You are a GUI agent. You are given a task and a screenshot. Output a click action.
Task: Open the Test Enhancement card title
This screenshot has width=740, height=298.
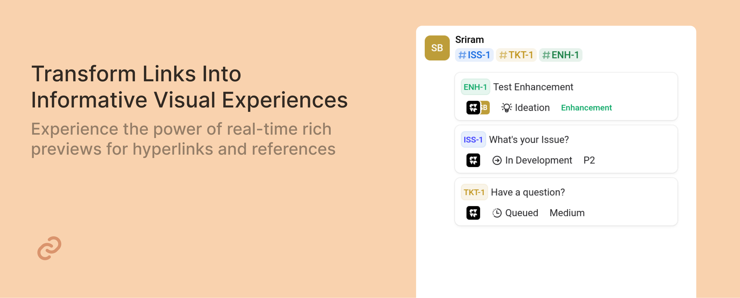coord(533,87)
